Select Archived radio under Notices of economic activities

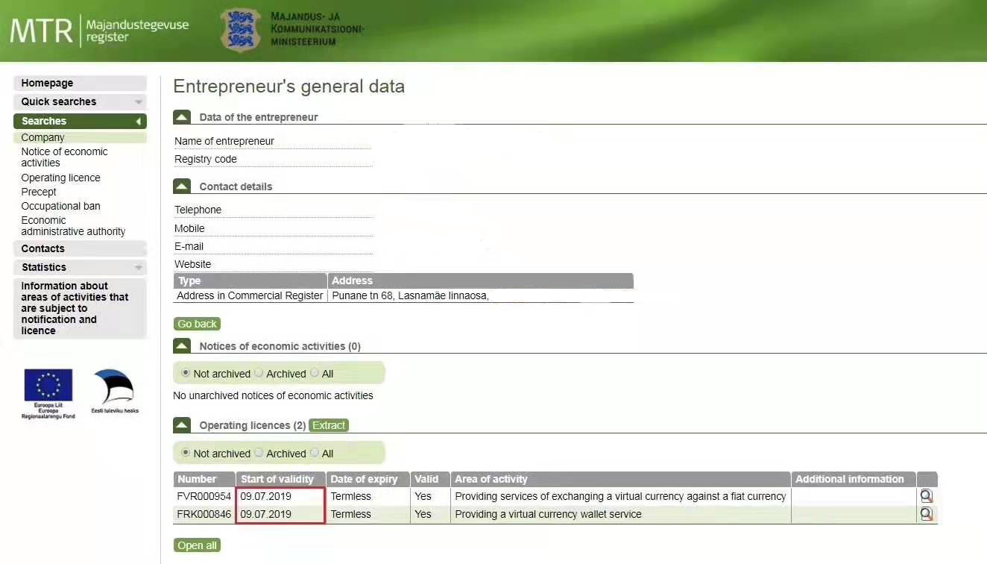259,373
